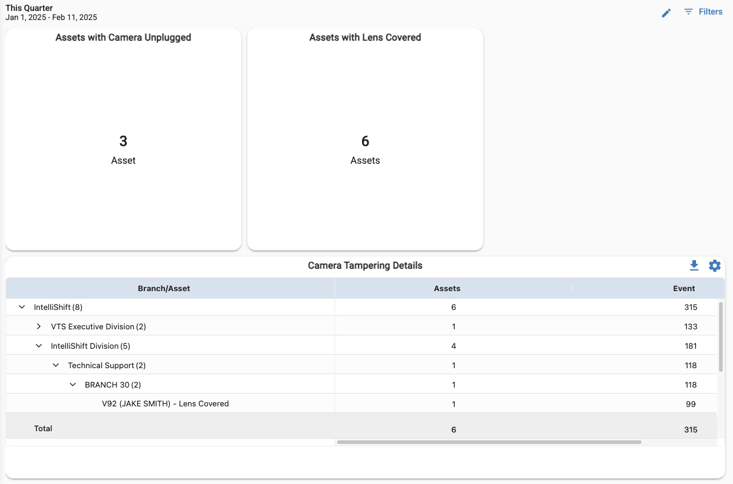Click the vertical table scrollbar
The image size is (733, 484).
[x=721, y=337]
